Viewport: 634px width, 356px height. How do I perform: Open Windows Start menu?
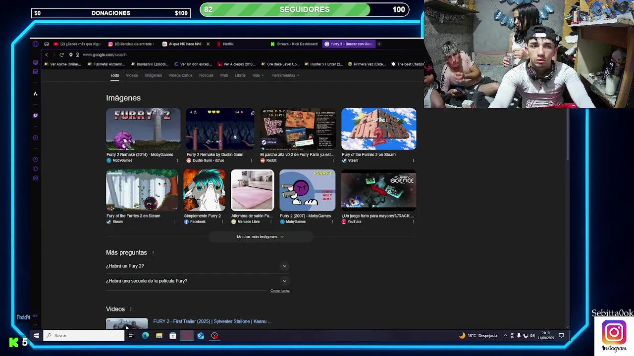(x=36, y=336)
